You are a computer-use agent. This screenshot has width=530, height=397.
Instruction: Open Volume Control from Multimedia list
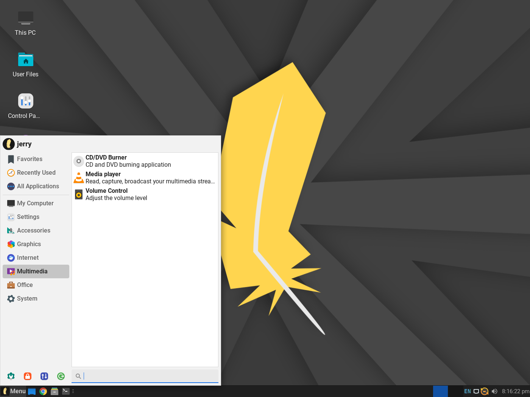tap(145, 194)
